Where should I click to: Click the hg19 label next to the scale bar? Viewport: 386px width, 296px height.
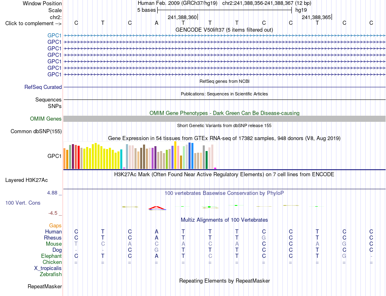[301, 10]
